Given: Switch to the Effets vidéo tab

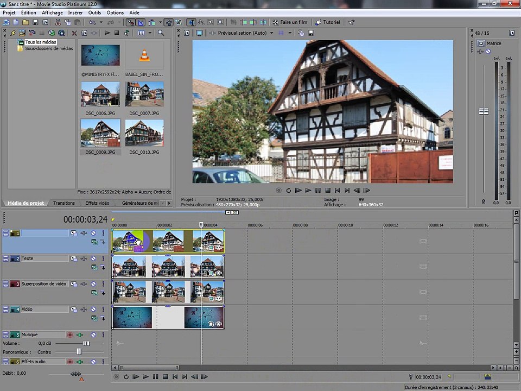Looking at the screenshot, I should [x=97, y=203].
